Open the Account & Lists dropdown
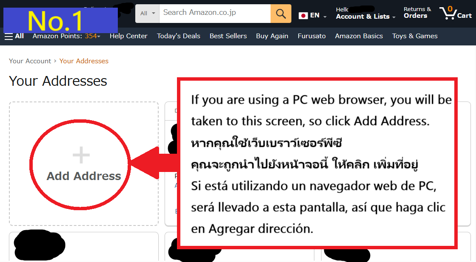Viewport: 476px width, 262px height. [365, 17]
